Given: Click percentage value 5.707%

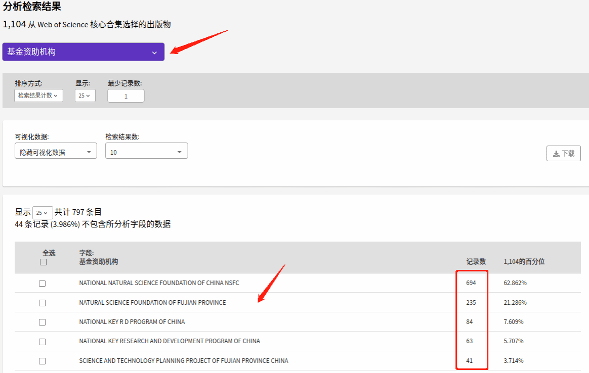Looking at the screenshot, I should 514,341.
